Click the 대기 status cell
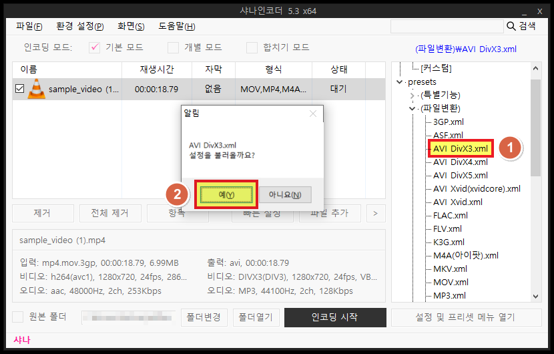Viewport: 554px width, 354px height. pos(338,89)
